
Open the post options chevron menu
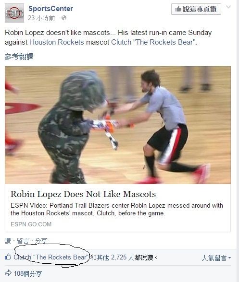(228, 7)
